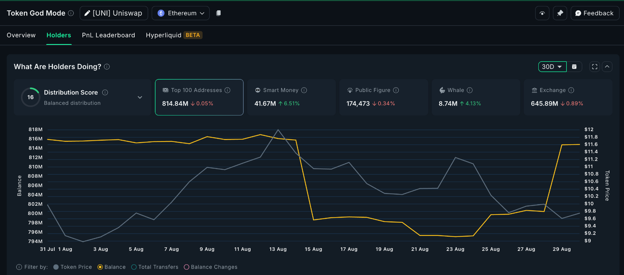Expand the Distribution Score chevron
Viewport: 624px width, 275px height.
pos(140,97)
